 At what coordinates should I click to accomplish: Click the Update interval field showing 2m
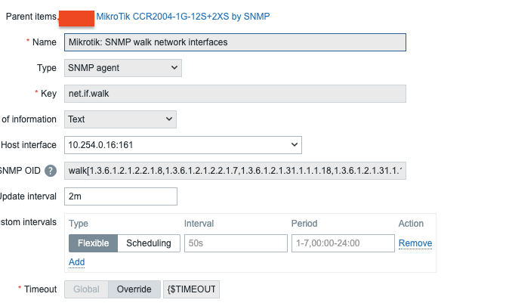(120, 196)
